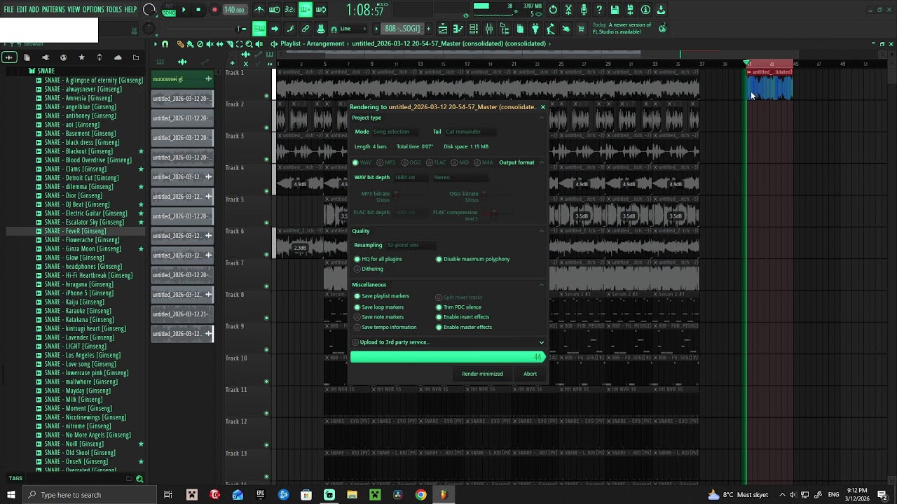The width and height of the screenshot is (897, 504).
Task: Click the undo history circular arrow icon
Action: 553,10
